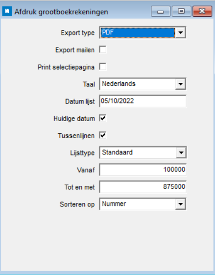
Task: Click the Standaard list type combo box
Action: 143,152
